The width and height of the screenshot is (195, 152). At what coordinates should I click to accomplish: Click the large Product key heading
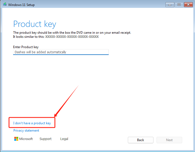click(35, 24)
